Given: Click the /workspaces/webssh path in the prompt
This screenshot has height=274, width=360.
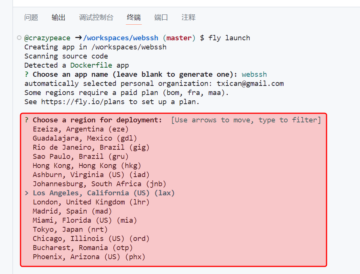Looking at the screenshot, I should tap(121, 38).
